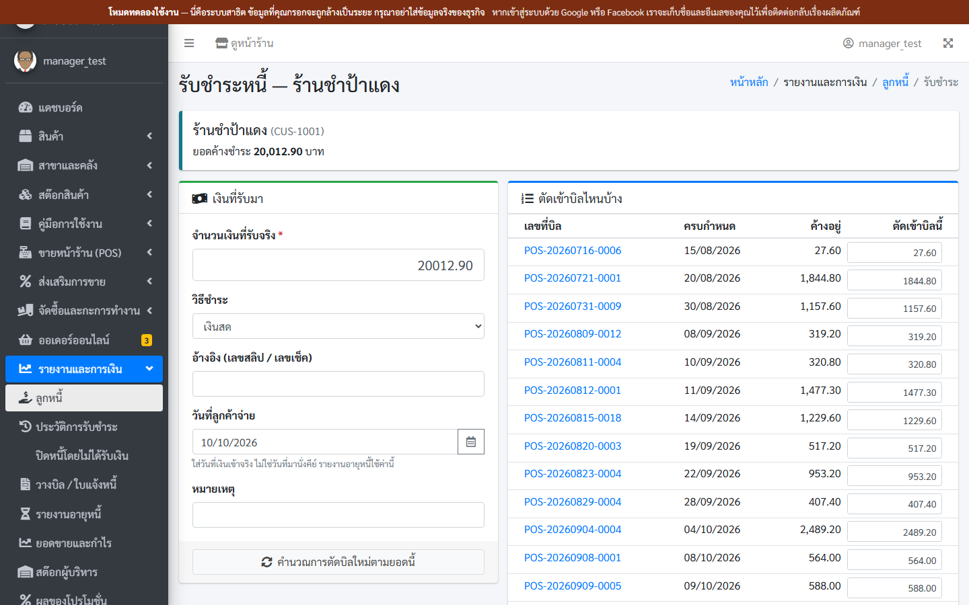Viewport: 969px width, 605px height.
Task: Click the basket icon for ออเดอร์ออนไลน์
Action: [x=26, y=340]
